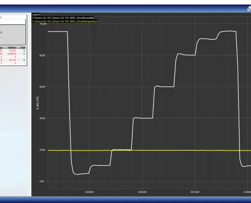The height and width of the screenshot is (203, 251).
Task: Click the 20:45:00 time axis label
Action: click(89, 192)
